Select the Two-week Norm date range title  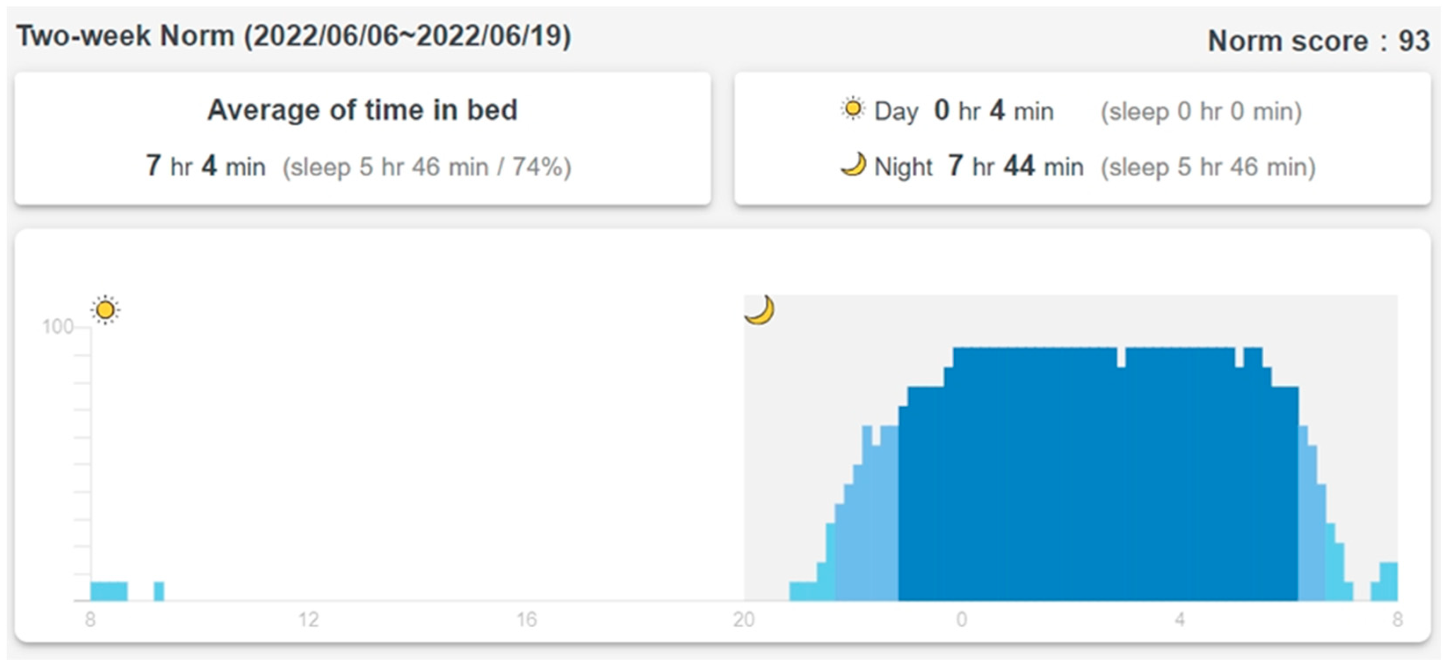coord(293,36)
